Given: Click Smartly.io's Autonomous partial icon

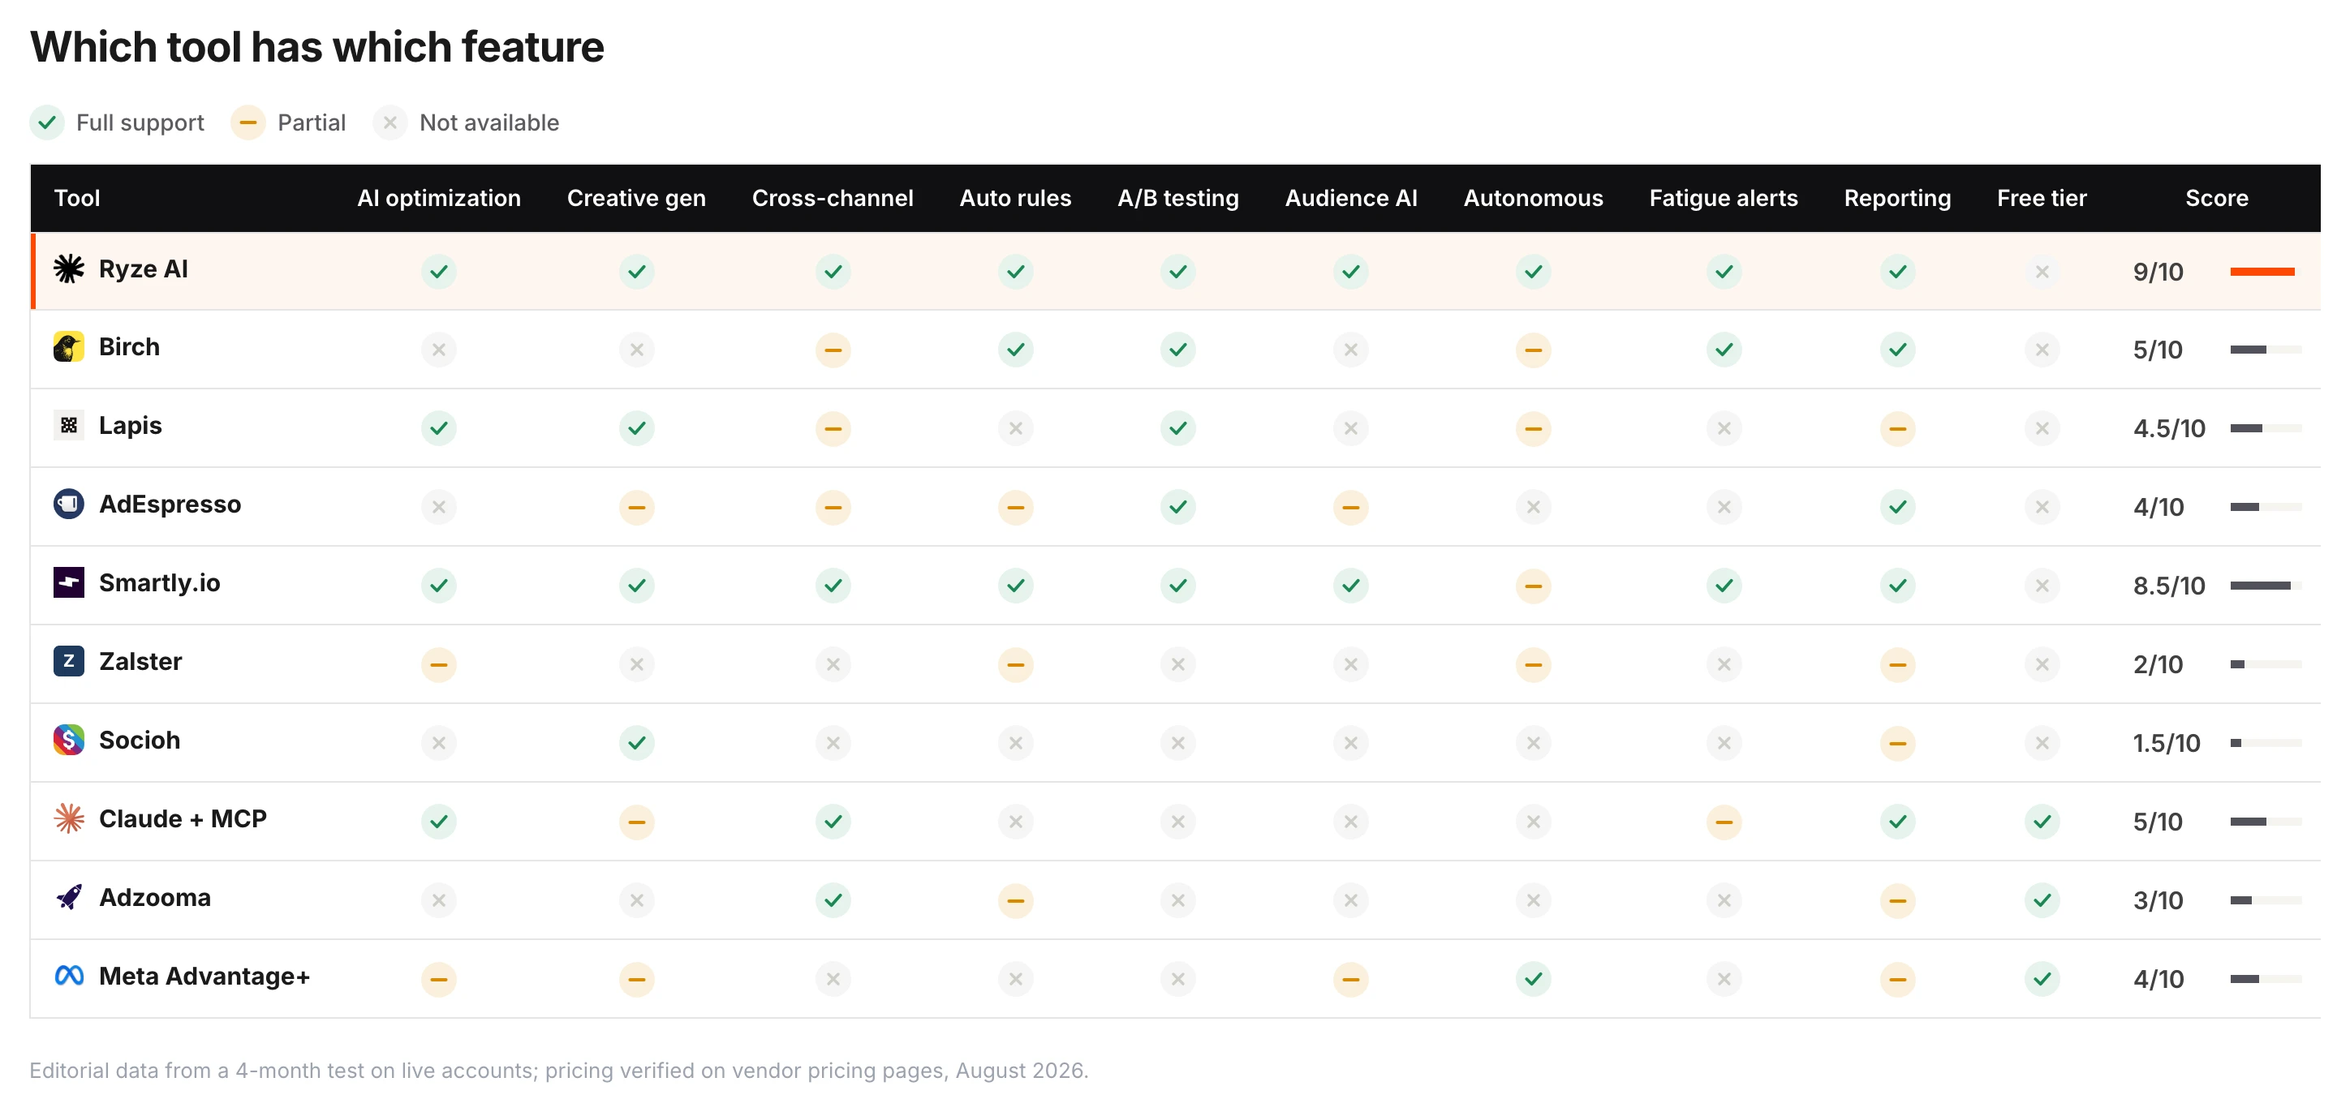Looking at the screenshot, I should point(1534,586).
